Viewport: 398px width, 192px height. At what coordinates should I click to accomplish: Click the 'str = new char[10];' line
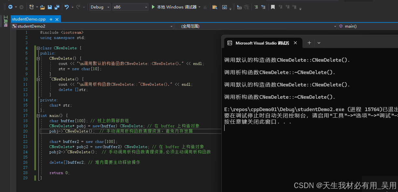[80, 69]
